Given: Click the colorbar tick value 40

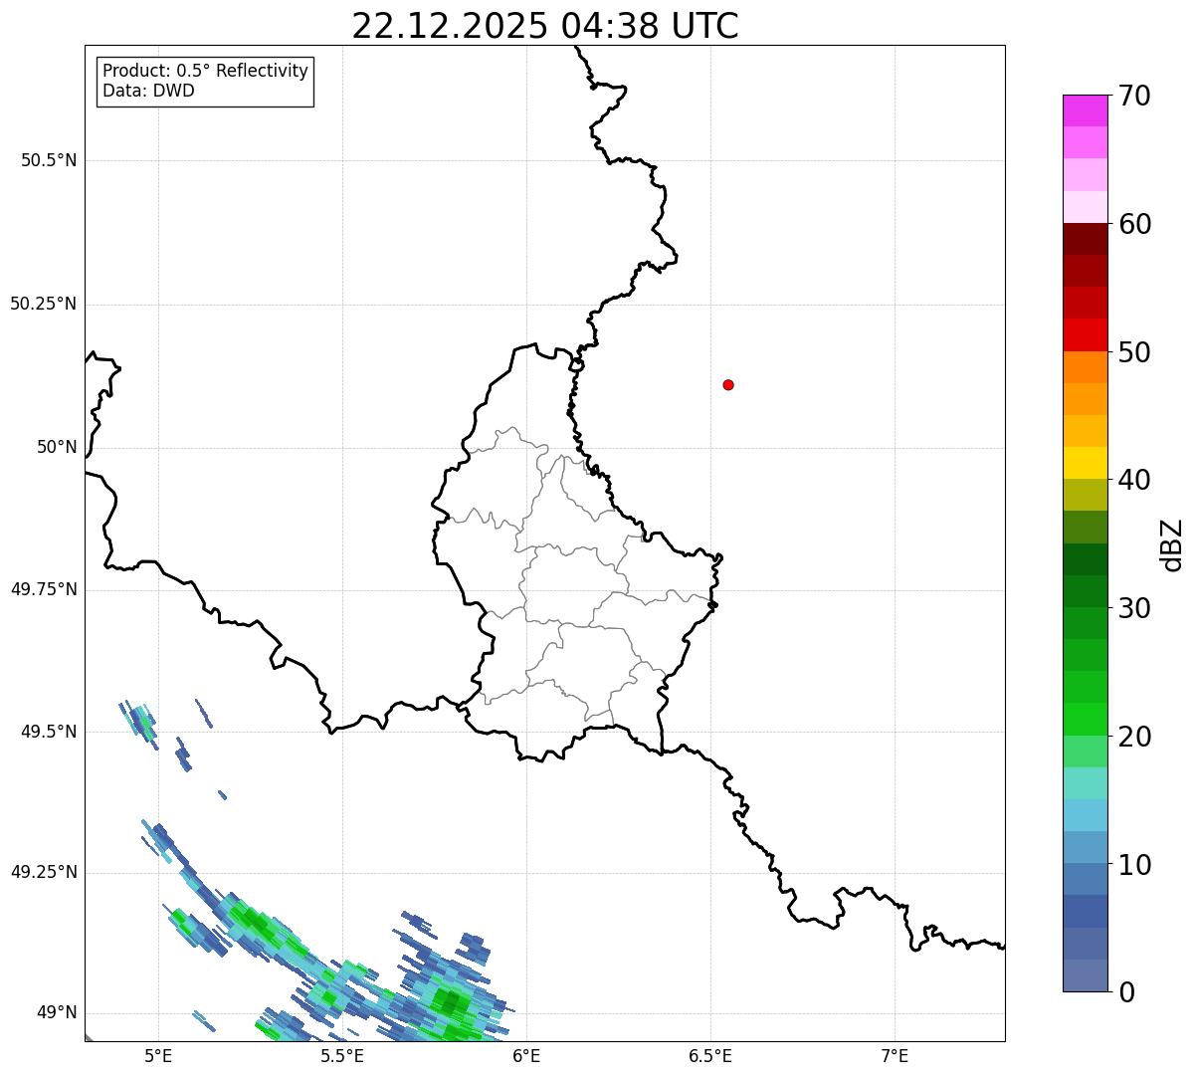Looking at the screenshot, I should (x=1134, y=480).
